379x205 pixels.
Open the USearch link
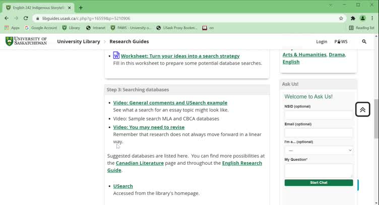point(123,186)
